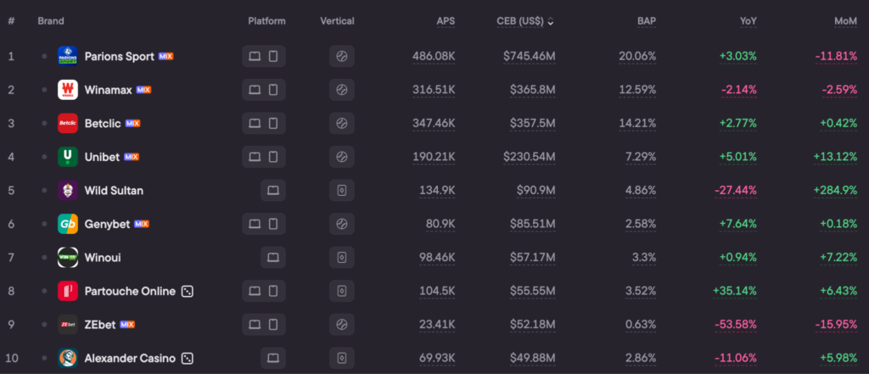Screen dimensions: 869x374
Task: Click the MoM column header
Action: 846,21
